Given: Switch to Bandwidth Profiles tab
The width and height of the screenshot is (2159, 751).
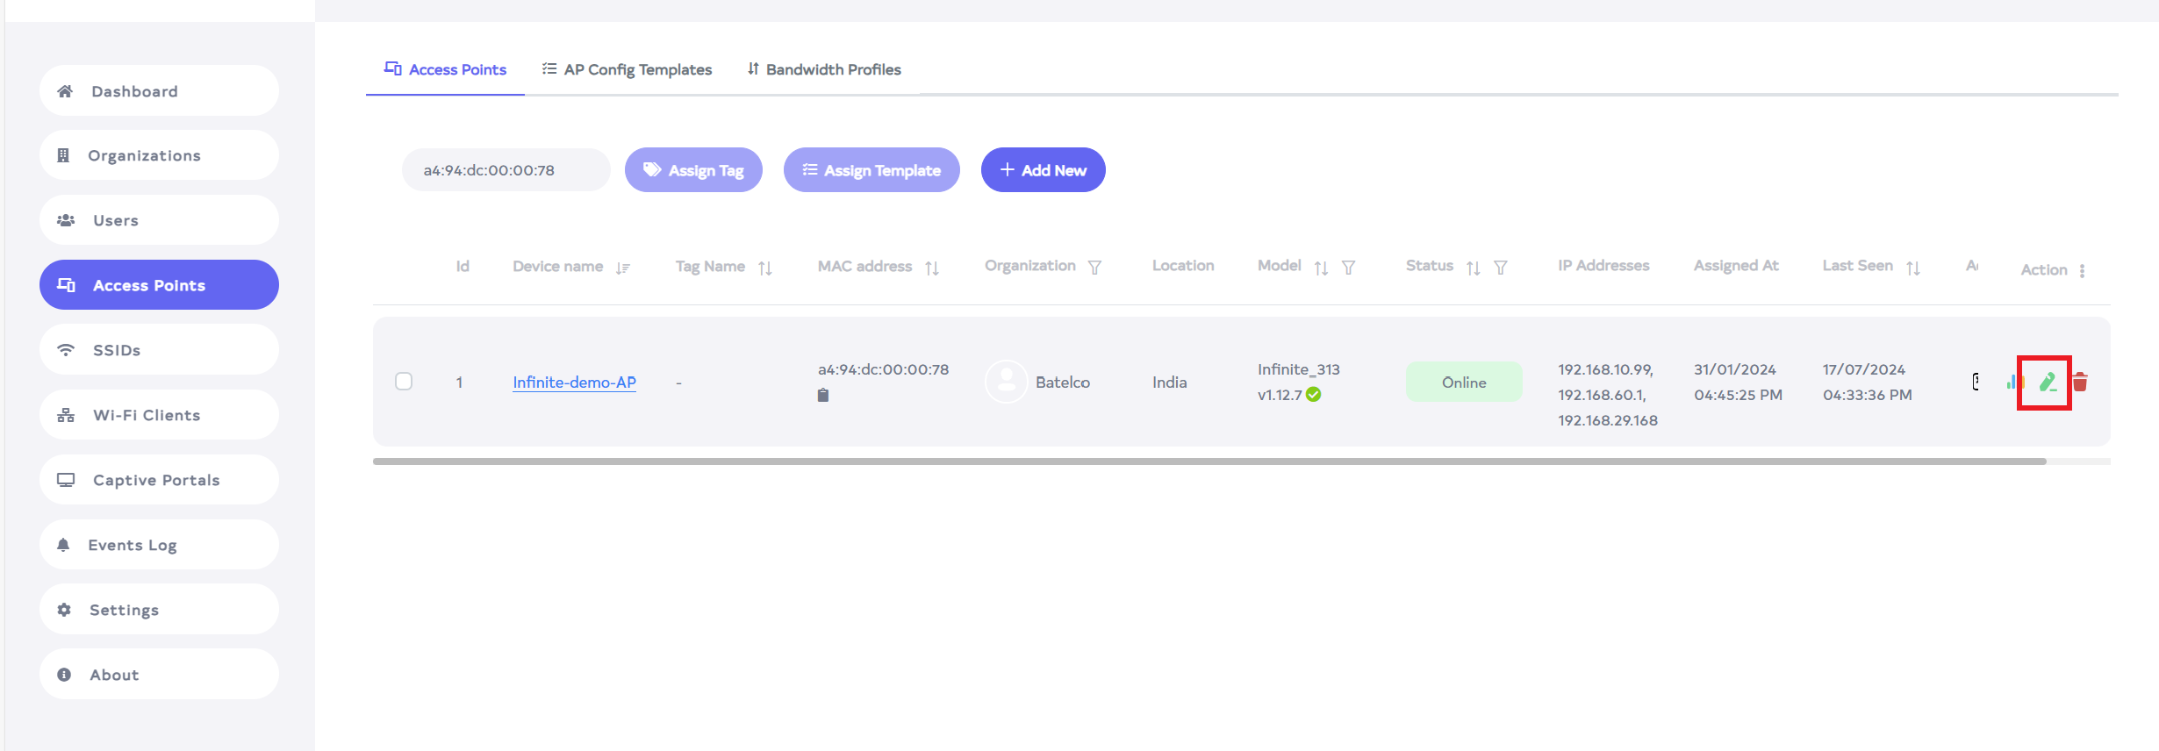Looking at the screenshot, I should pyautogui.click(x=823, y=69).
